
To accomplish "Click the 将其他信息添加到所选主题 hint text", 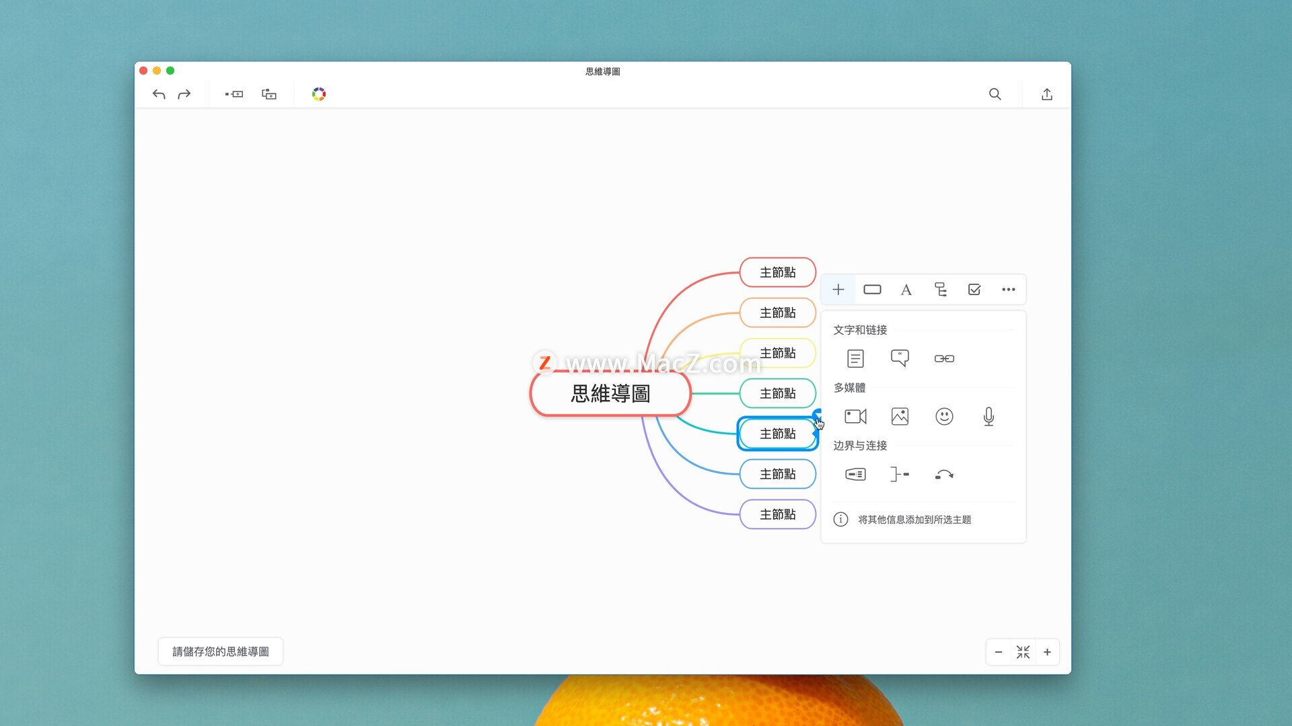I will click(914, 520).
